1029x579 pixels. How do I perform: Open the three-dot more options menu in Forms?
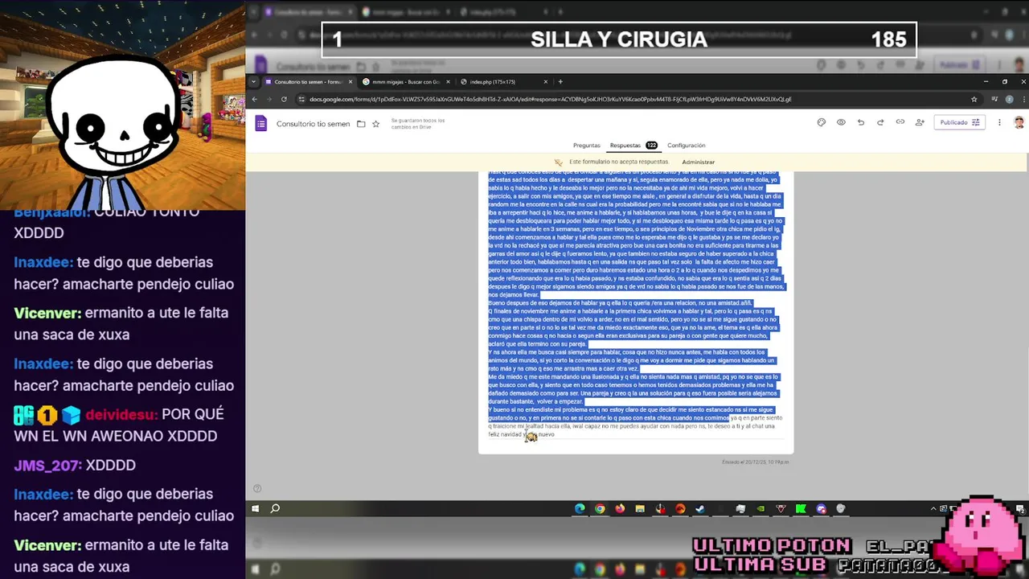(999, 122)
